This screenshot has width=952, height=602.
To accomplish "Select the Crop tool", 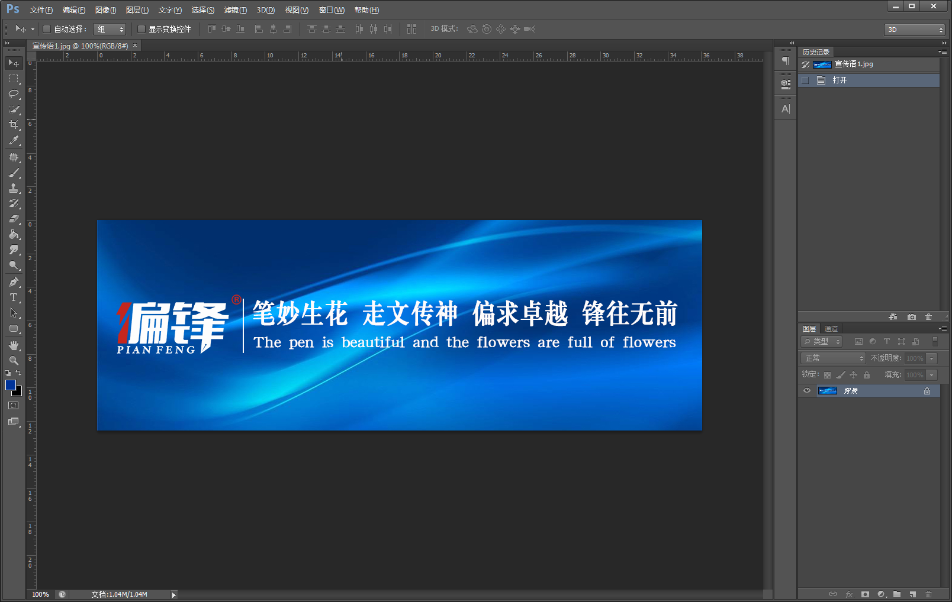I will (14, 125).
